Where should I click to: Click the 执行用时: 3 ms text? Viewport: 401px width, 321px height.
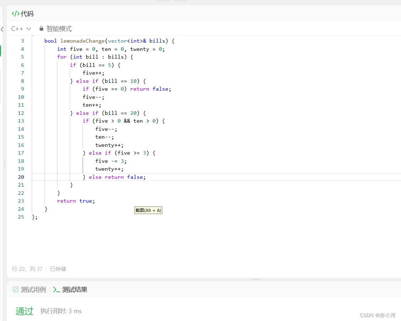[x=61, y=311]
